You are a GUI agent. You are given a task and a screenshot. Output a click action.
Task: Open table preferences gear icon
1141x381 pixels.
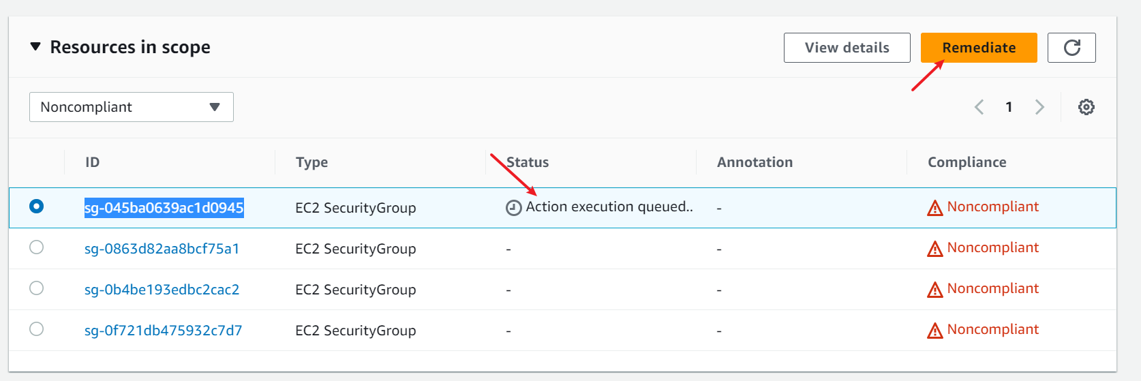[x=1086, y=107]
